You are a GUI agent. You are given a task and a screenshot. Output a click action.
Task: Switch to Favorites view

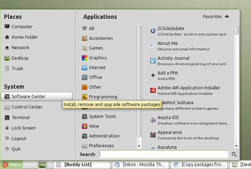click(216, 17)
